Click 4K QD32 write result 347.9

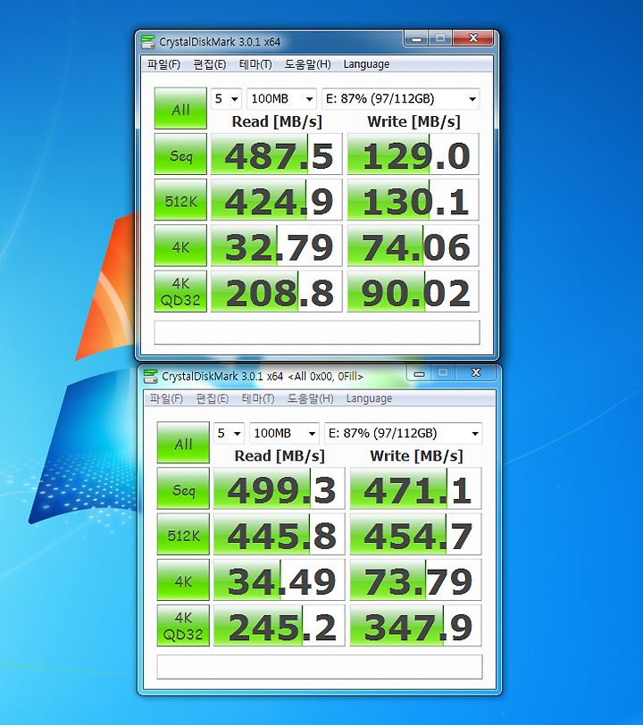coord(416,626)
